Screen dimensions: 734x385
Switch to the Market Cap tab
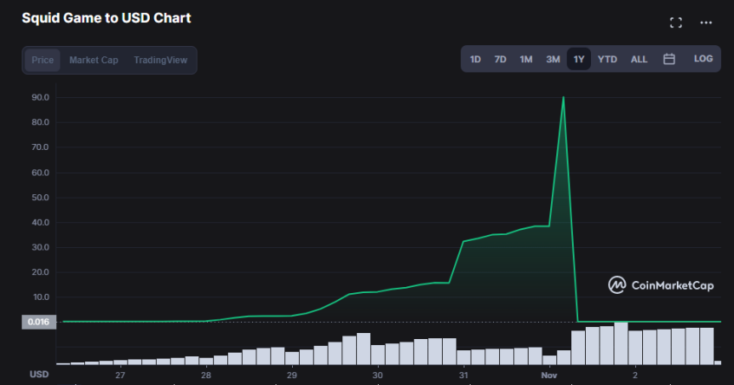94,60
